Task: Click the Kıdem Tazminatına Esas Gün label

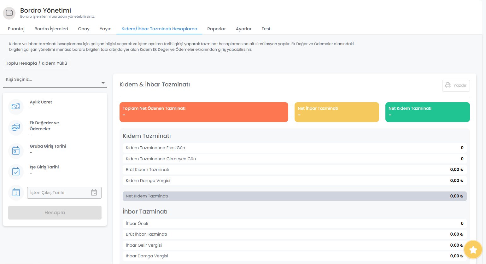Action: [x=155, y=148]
